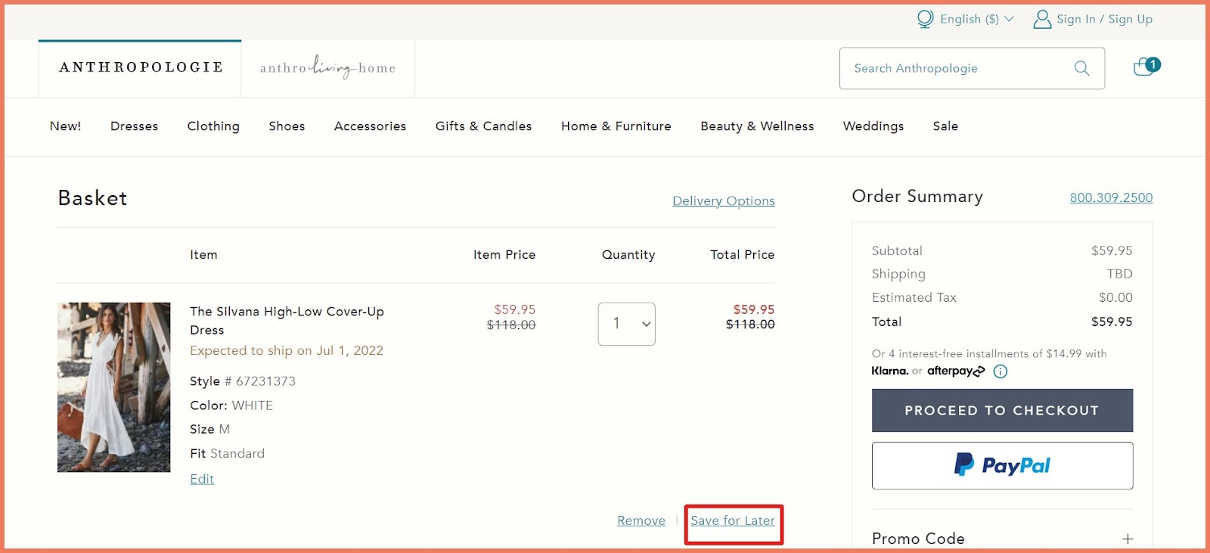Screen dimensions: 1210x553
Task: Expand Promo Code with plus icon
Action: (x=1128, y=539)
